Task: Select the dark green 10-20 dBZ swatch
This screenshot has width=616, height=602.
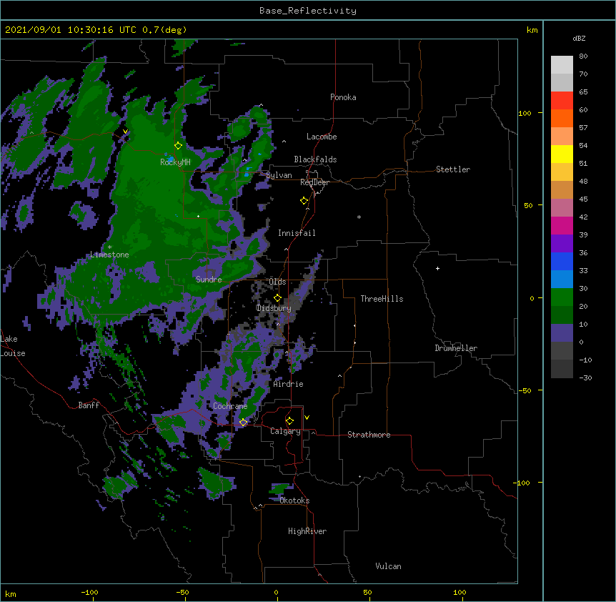Action: [562, 315]
